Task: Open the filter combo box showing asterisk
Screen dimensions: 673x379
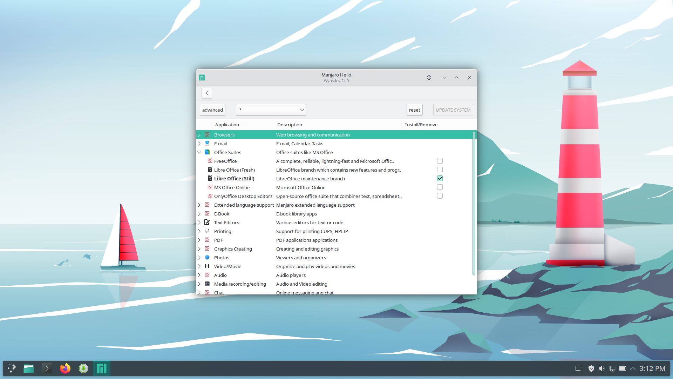Action: tap(271, 110)
